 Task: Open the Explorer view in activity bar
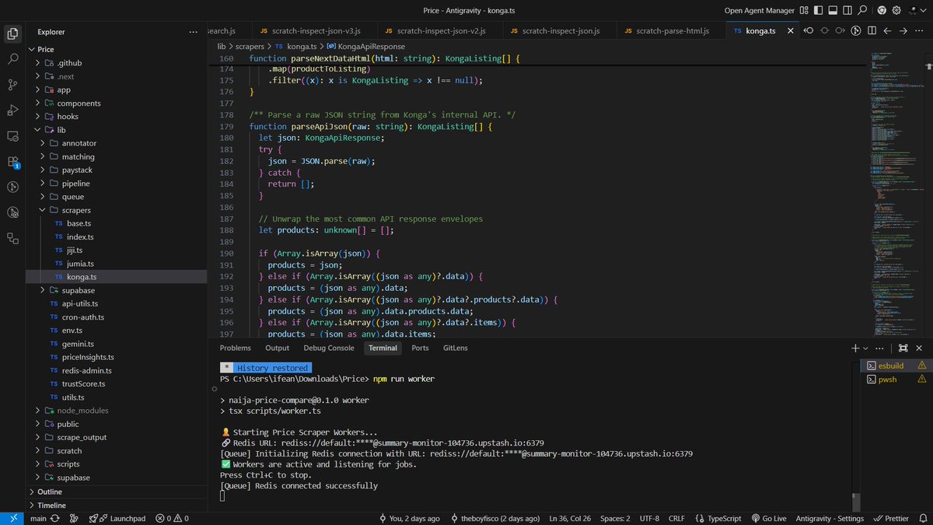click(x=12, y=33)
